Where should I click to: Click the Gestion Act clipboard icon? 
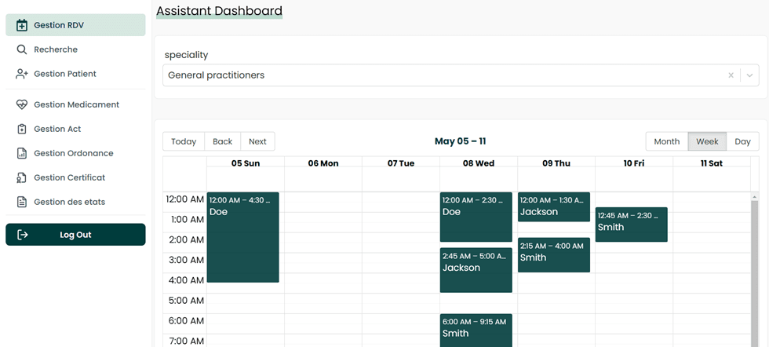click(x=22, y=129)
